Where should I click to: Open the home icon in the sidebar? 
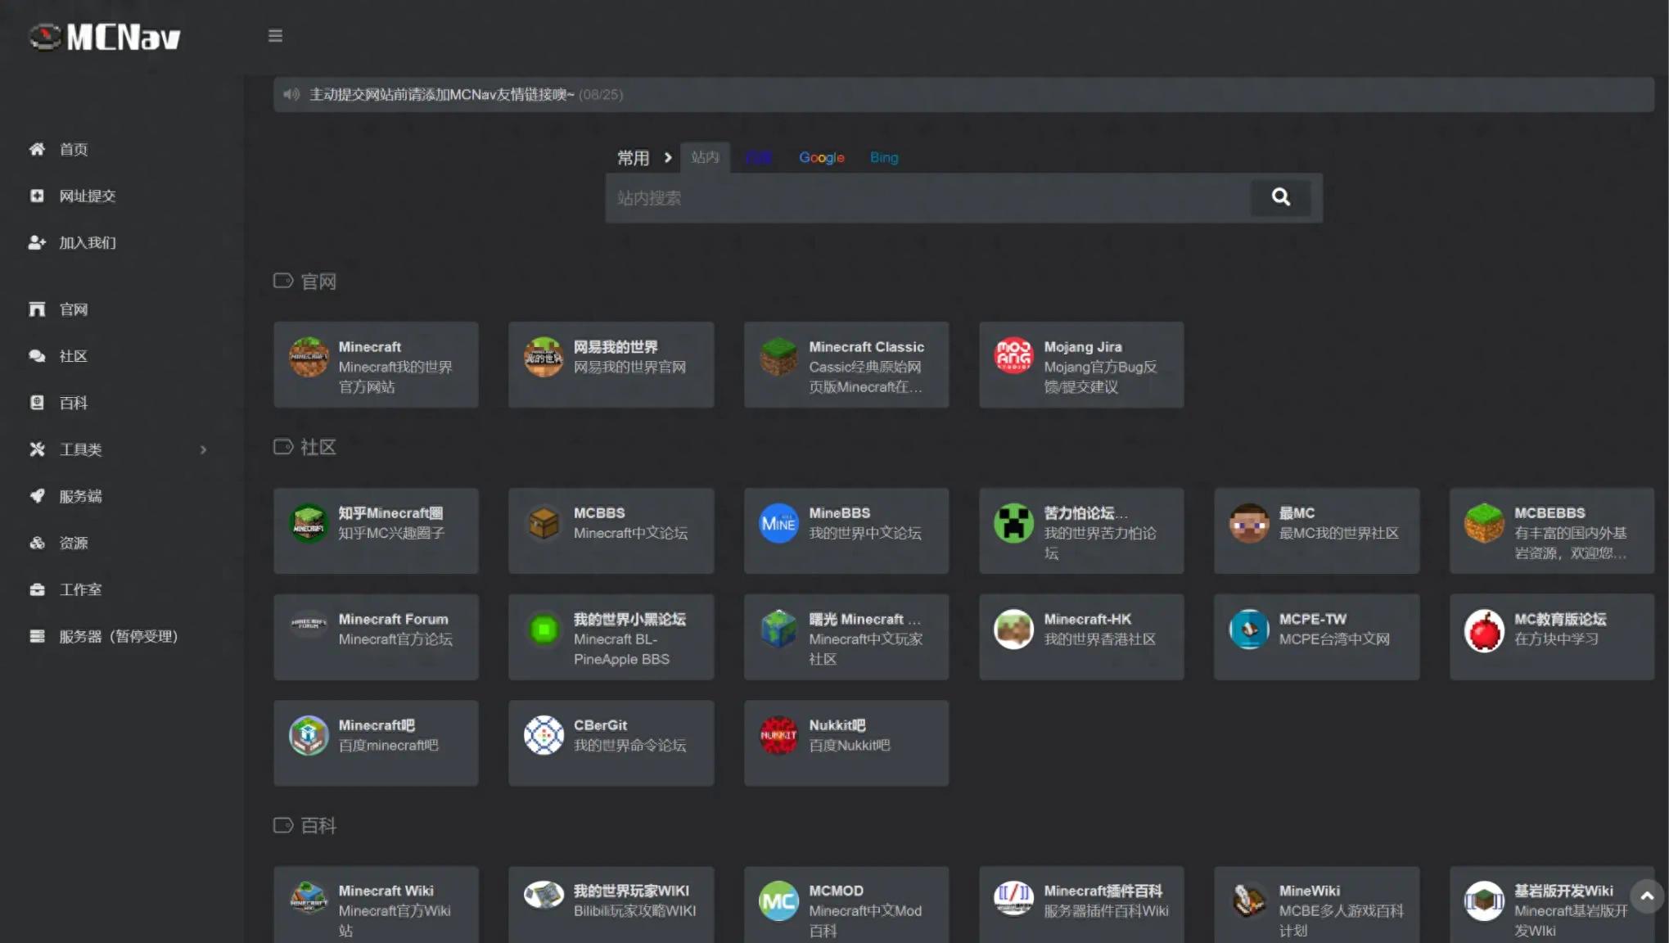click(x=37, y=149)
